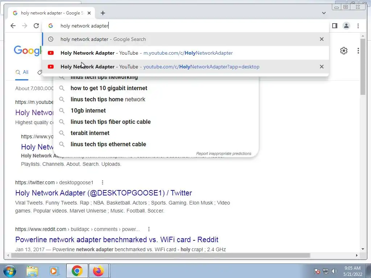The height and width of the screenshot is (278, 371).
Task: Click 'Report inappropriate predictions' link
Action: pyautogui.click(x=224, y=153)
